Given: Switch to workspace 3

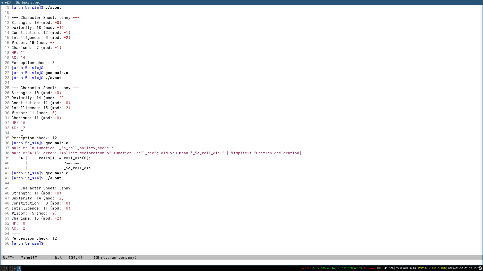Looking at the screenshot, I should 11,268.
